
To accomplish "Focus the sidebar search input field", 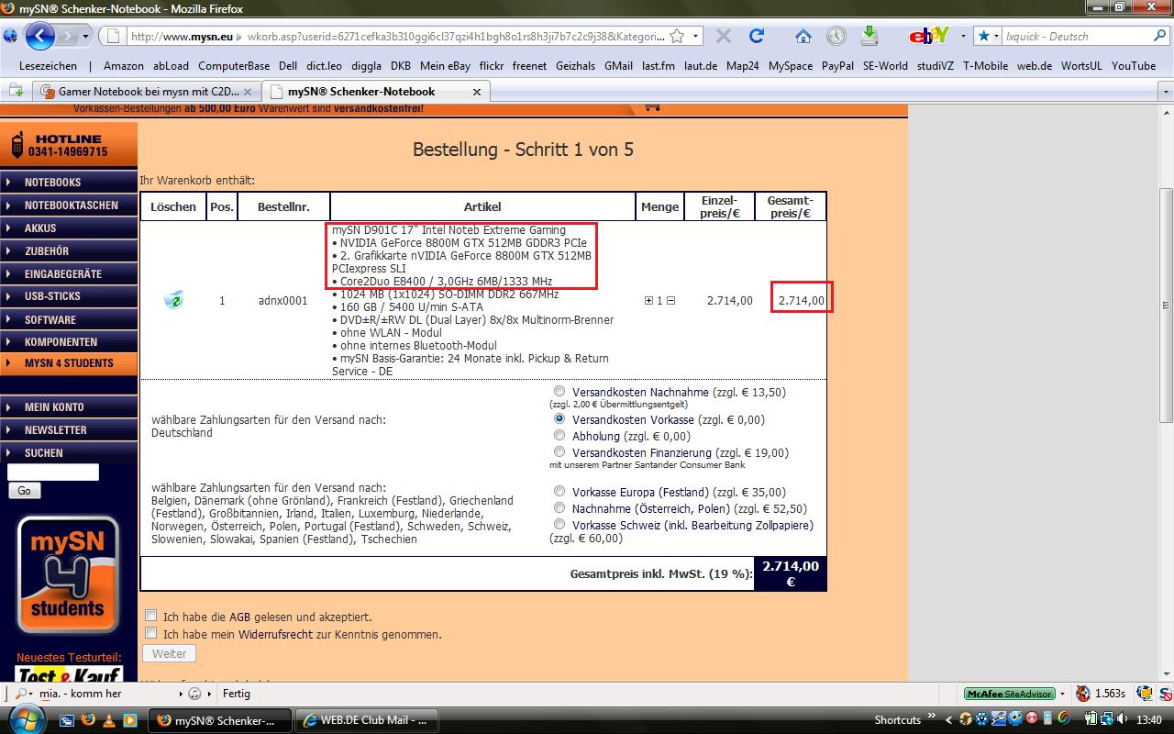I will point(52,472).
